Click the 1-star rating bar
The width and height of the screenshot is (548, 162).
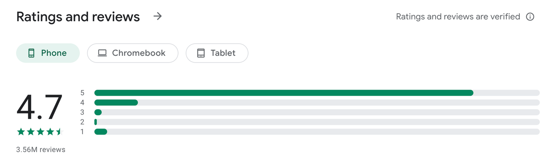click(x=317, y=132)
